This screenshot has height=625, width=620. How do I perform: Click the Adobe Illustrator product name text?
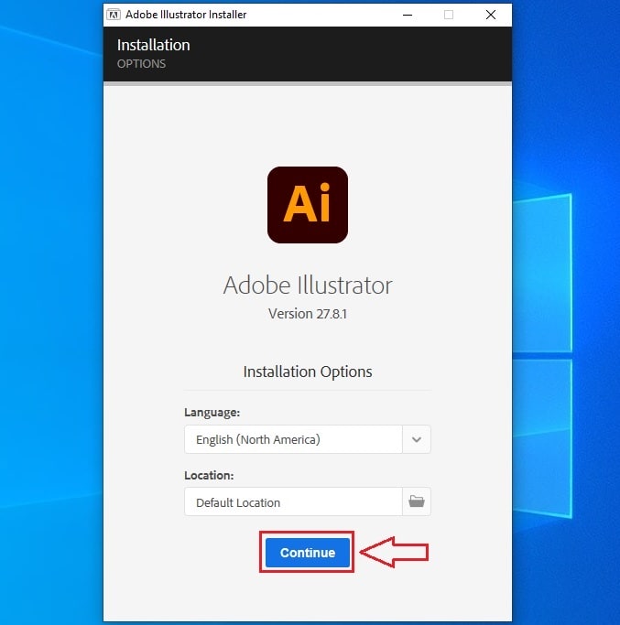click(308, 286)
